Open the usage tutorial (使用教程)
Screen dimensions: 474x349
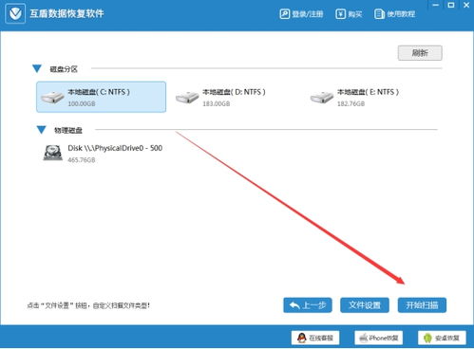coord(394,14)
